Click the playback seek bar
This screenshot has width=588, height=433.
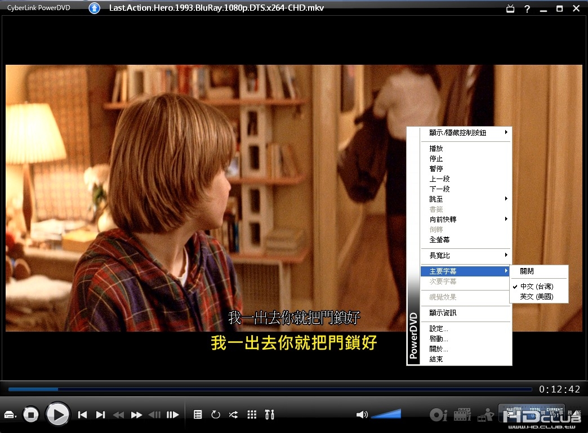[270, 389]
